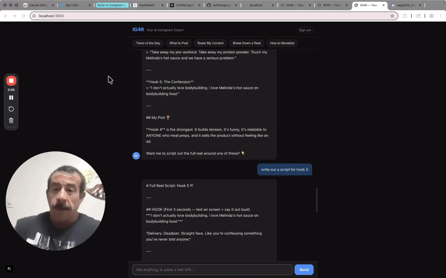Screen dimensions: 446x278
Task: Open the coffeengroup tab
Action: pyautogui.click(x=223, y=6)
